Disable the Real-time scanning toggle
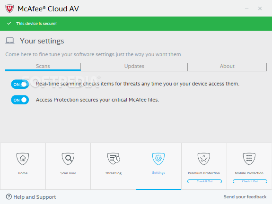272x204 pixels. pyautogui.click(x=20, y=84)
